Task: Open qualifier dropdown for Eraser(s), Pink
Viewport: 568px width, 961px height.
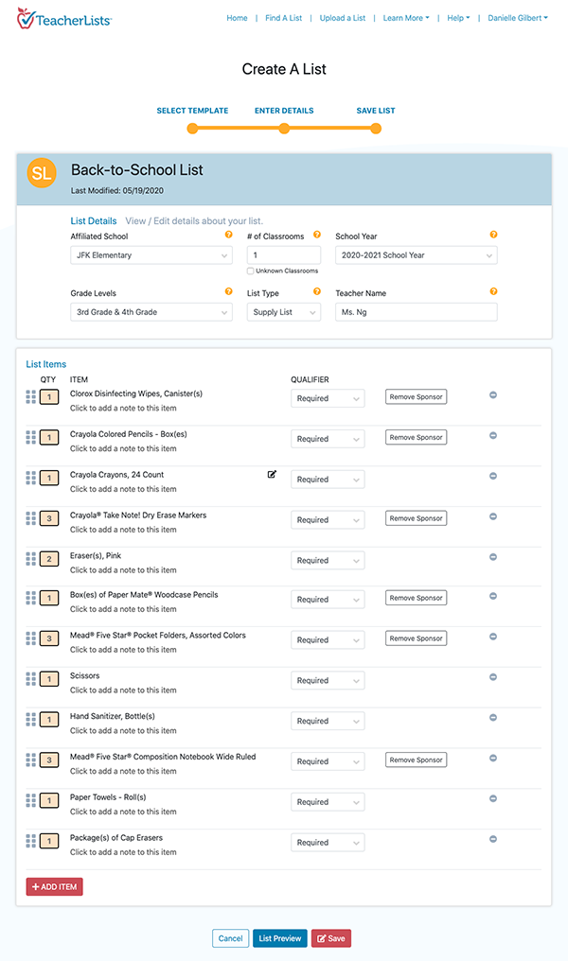Action: point(328,560)
